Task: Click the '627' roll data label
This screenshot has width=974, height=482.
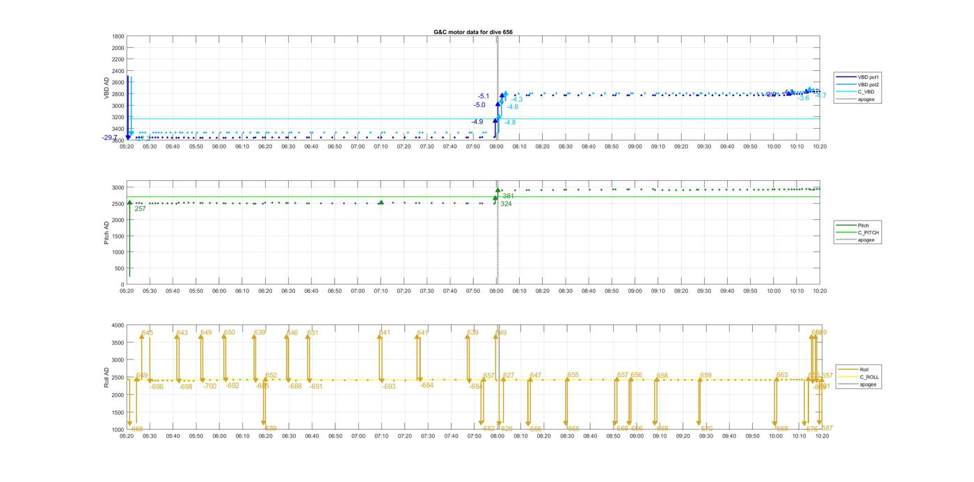Action: click(509, 376)
